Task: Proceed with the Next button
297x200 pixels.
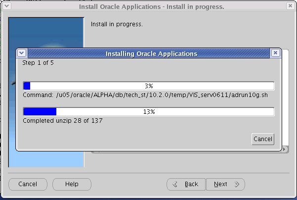Action: (225, 184)
